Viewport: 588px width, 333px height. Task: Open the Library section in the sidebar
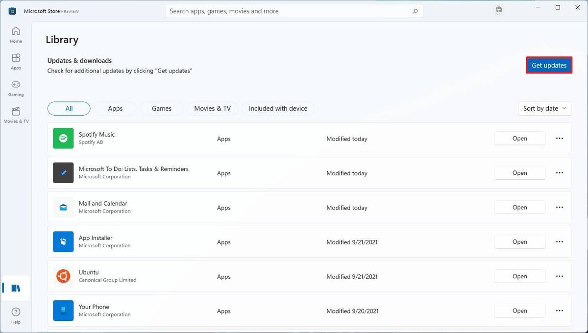tap(15, 288)
